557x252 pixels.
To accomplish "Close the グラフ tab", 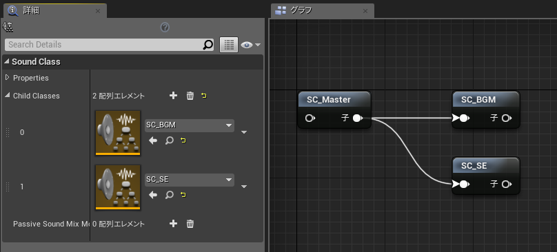I will pos(365,11).
